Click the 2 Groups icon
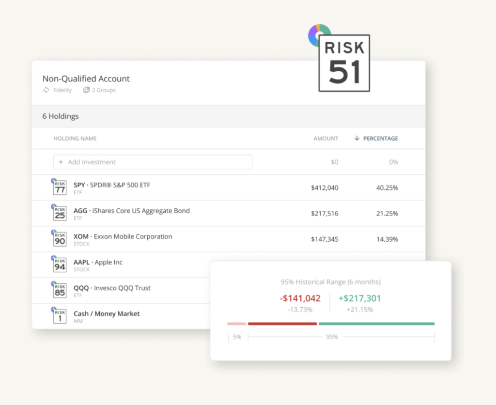 click(x=86, y=90)
